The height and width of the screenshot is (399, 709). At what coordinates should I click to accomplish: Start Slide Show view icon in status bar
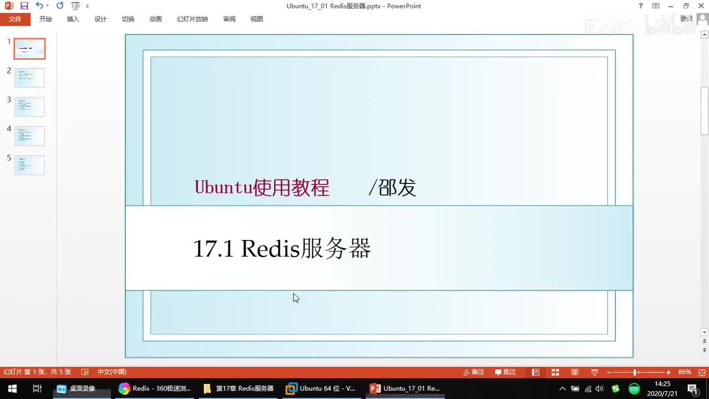coord(594,372)
